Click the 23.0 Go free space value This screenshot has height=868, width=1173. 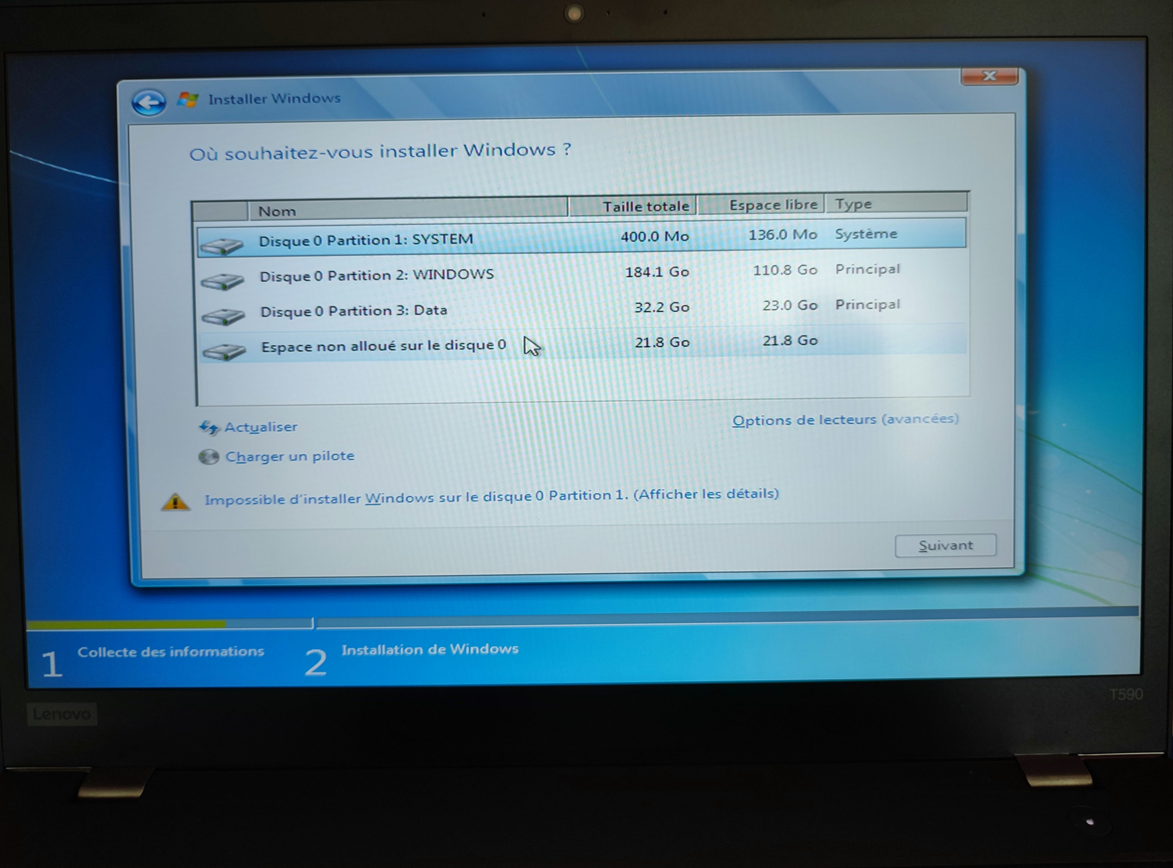coord(790,305)
